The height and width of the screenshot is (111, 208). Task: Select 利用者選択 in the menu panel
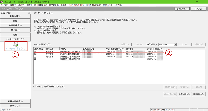15,16
